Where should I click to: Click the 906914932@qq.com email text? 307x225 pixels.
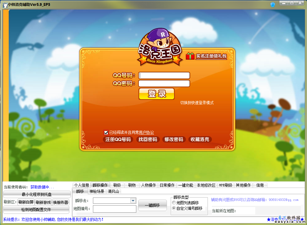pos(283,200)
